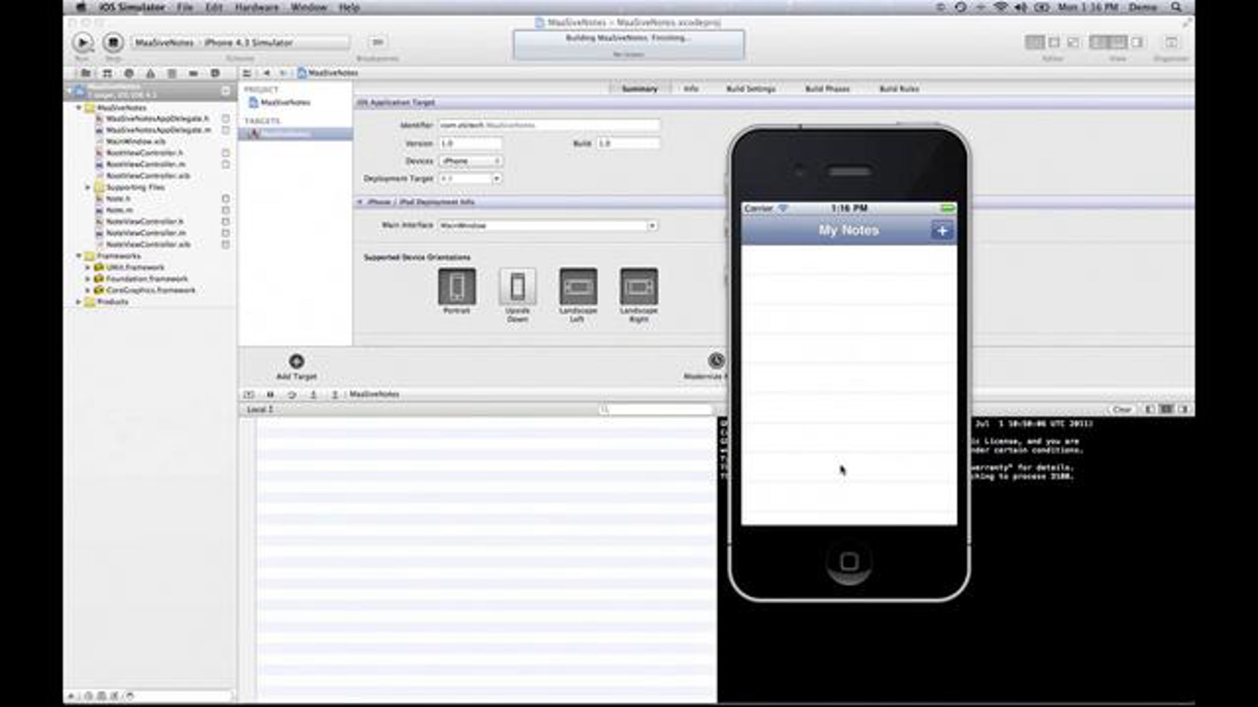Click the Step Over debug icon
1258x707 pixels.
click(x=292, y=394)
